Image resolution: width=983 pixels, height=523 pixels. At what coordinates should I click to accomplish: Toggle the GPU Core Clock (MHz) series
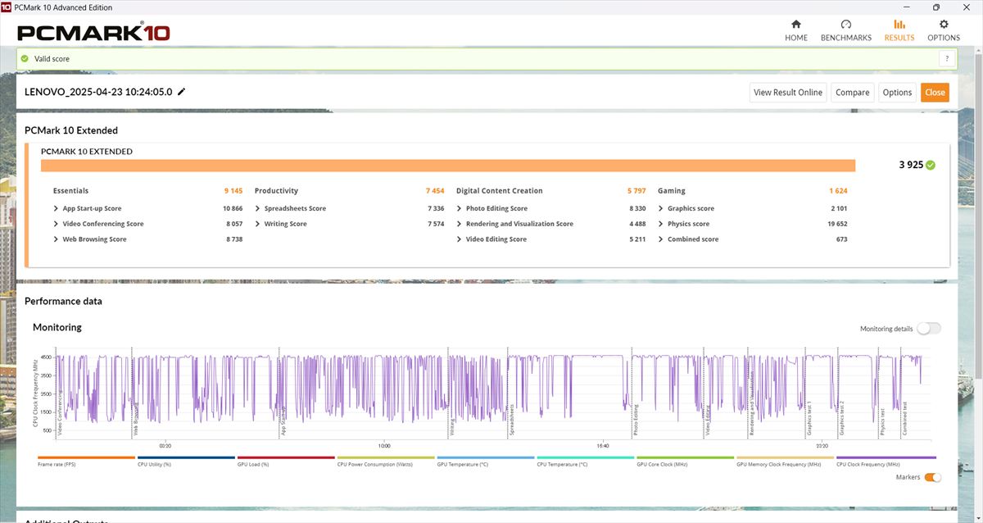click(x=686, y=461)
